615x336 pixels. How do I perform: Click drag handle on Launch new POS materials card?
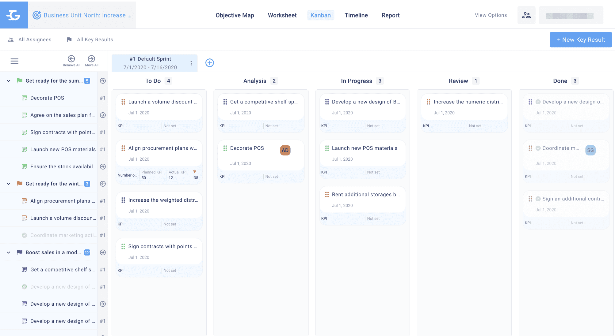pyautogui.click(x=327, y=148)
